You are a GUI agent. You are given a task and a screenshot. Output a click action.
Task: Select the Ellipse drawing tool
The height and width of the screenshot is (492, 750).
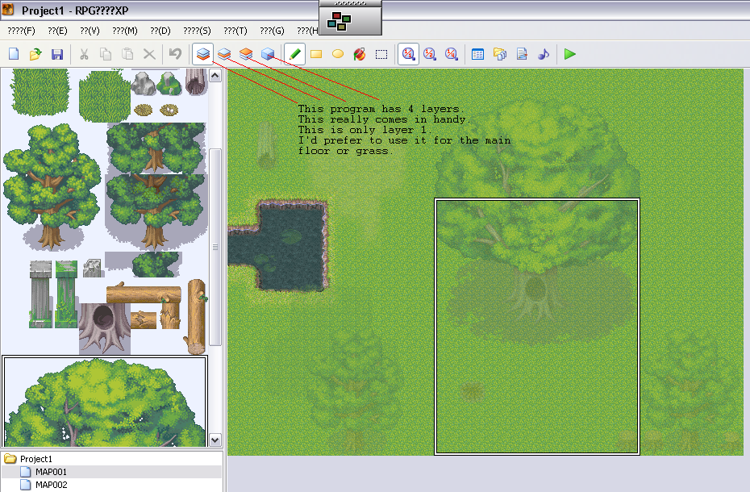338,54
